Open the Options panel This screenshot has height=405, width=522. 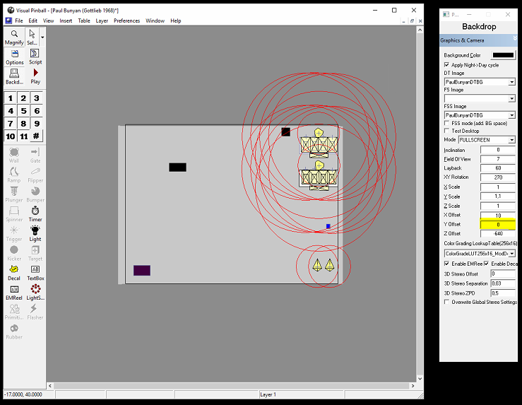point(14,57)
